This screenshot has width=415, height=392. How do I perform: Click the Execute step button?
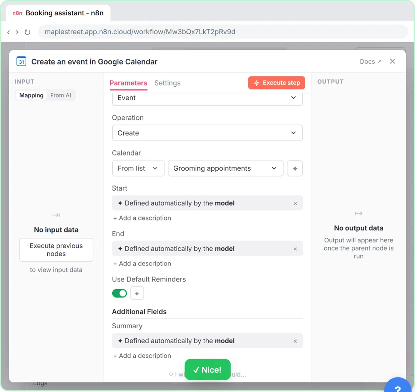pos(276,83)
